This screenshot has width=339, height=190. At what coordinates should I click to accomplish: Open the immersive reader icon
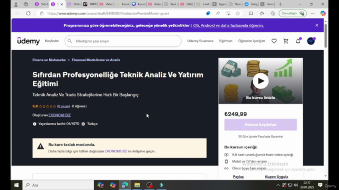coord(228,13)
